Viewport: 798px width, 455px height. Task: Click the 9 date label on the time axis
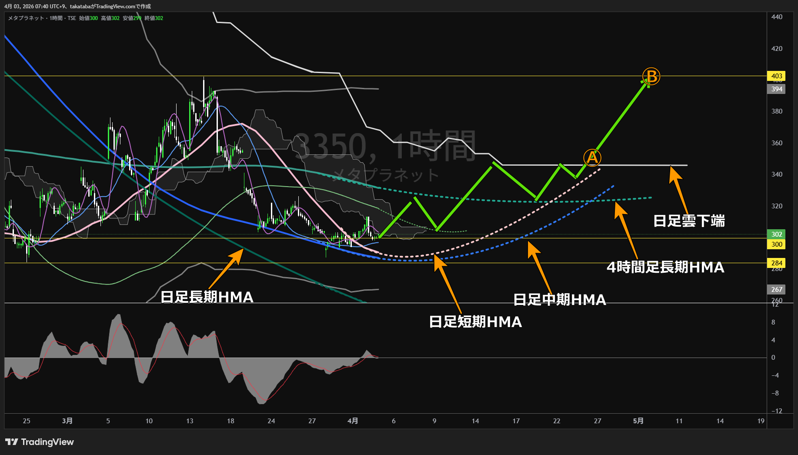(x=434, y=421)
